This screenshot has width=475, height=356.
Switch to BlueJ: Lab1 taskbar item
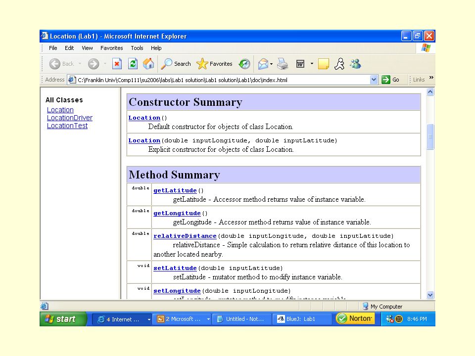point(302,319)
